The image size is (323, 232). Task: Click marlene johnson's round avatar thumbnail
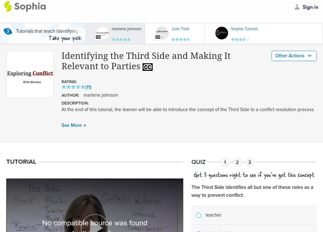(103, 33)
